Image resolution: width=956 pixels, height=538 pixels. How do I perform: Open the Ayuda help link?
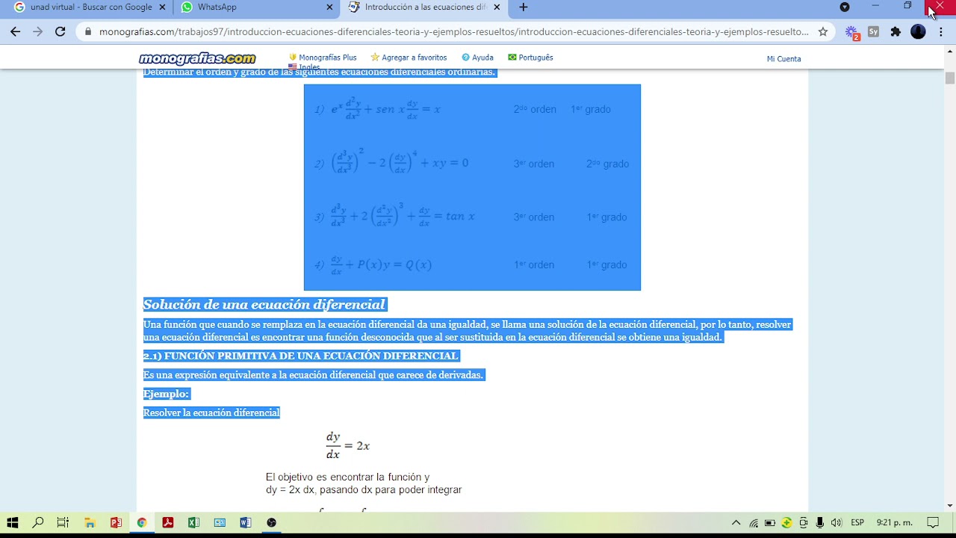pyautogui.click(x=477, y=58)
